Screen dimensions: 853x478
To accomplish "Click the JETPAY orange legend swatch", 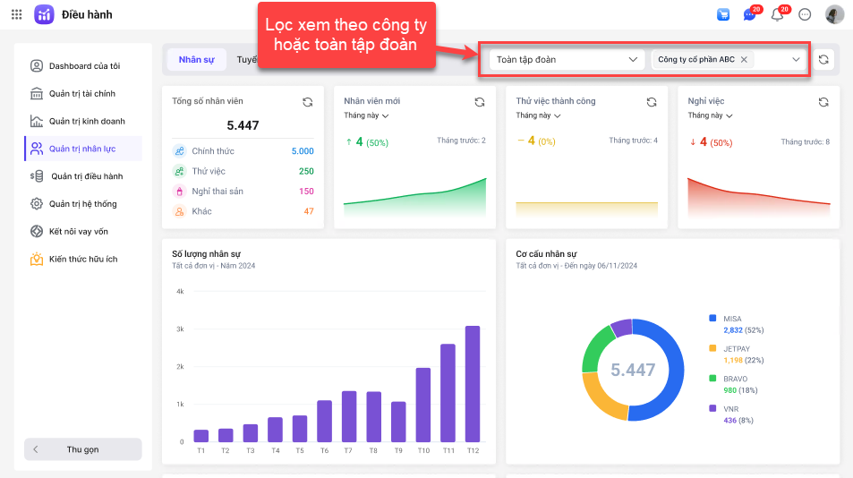I will 712,348.
